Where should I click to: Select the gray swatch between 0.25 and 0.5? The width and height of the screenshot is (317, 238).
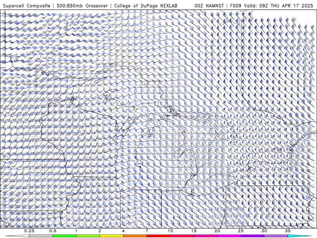41,236
